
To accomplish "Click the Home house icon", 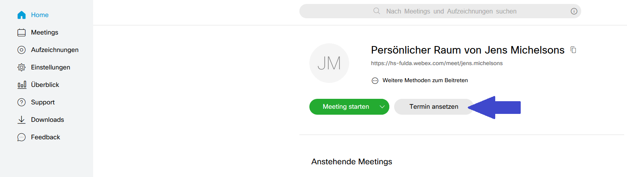I will [x=21, y=15].
